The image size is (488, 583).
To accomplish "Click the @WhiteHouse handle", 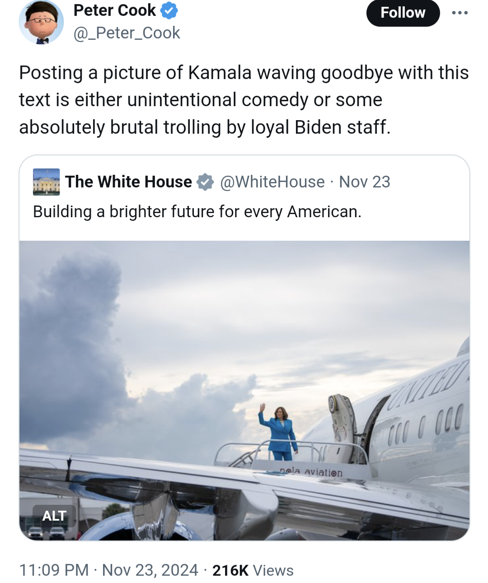I will (272, 182).
